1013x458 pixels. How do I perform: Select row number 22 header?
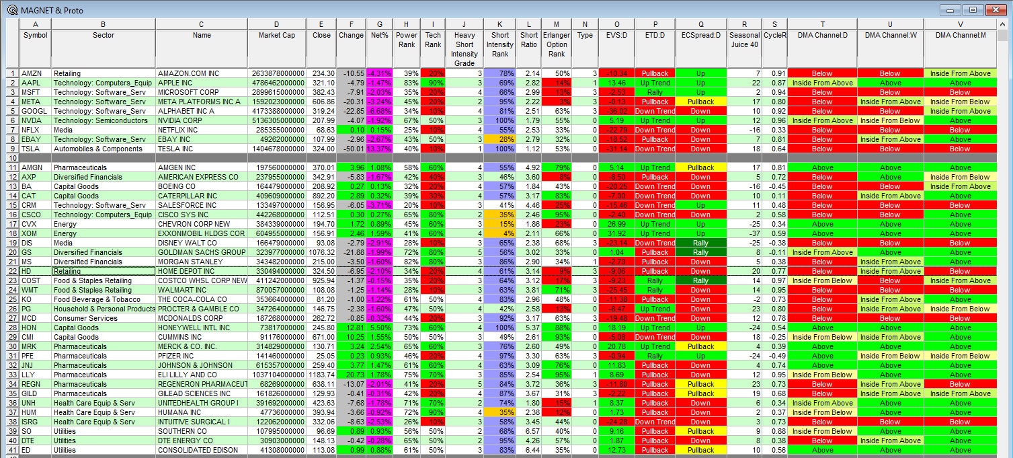pyautogui.click(x=12, y=271)
